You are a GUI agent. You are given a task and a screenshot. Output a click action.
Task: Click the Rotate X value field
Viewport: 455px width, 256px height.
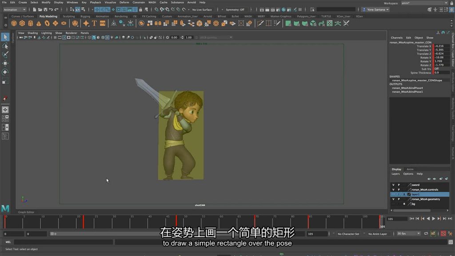coord(441,57)
